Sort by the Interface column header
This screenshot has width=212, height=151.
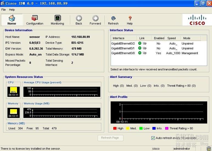click(124, 38)
